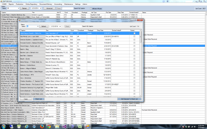
Task: Click Add Selected To Watch List button
Action: tap(130, 99)
